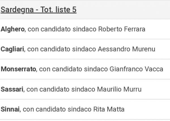The height and width of the screenshot is (121, 170).
Task: Click blank gray area of the header bar
Action: pos(122,10)
